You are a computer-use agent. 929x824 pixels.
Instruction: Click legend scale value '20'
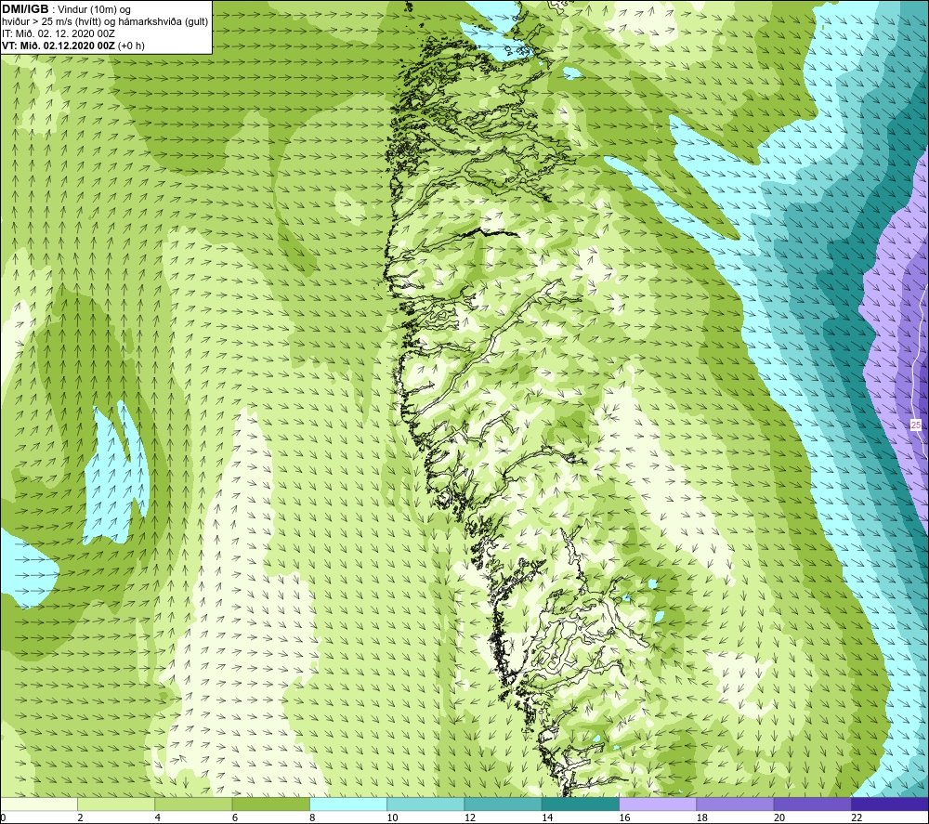coord(779,818)
